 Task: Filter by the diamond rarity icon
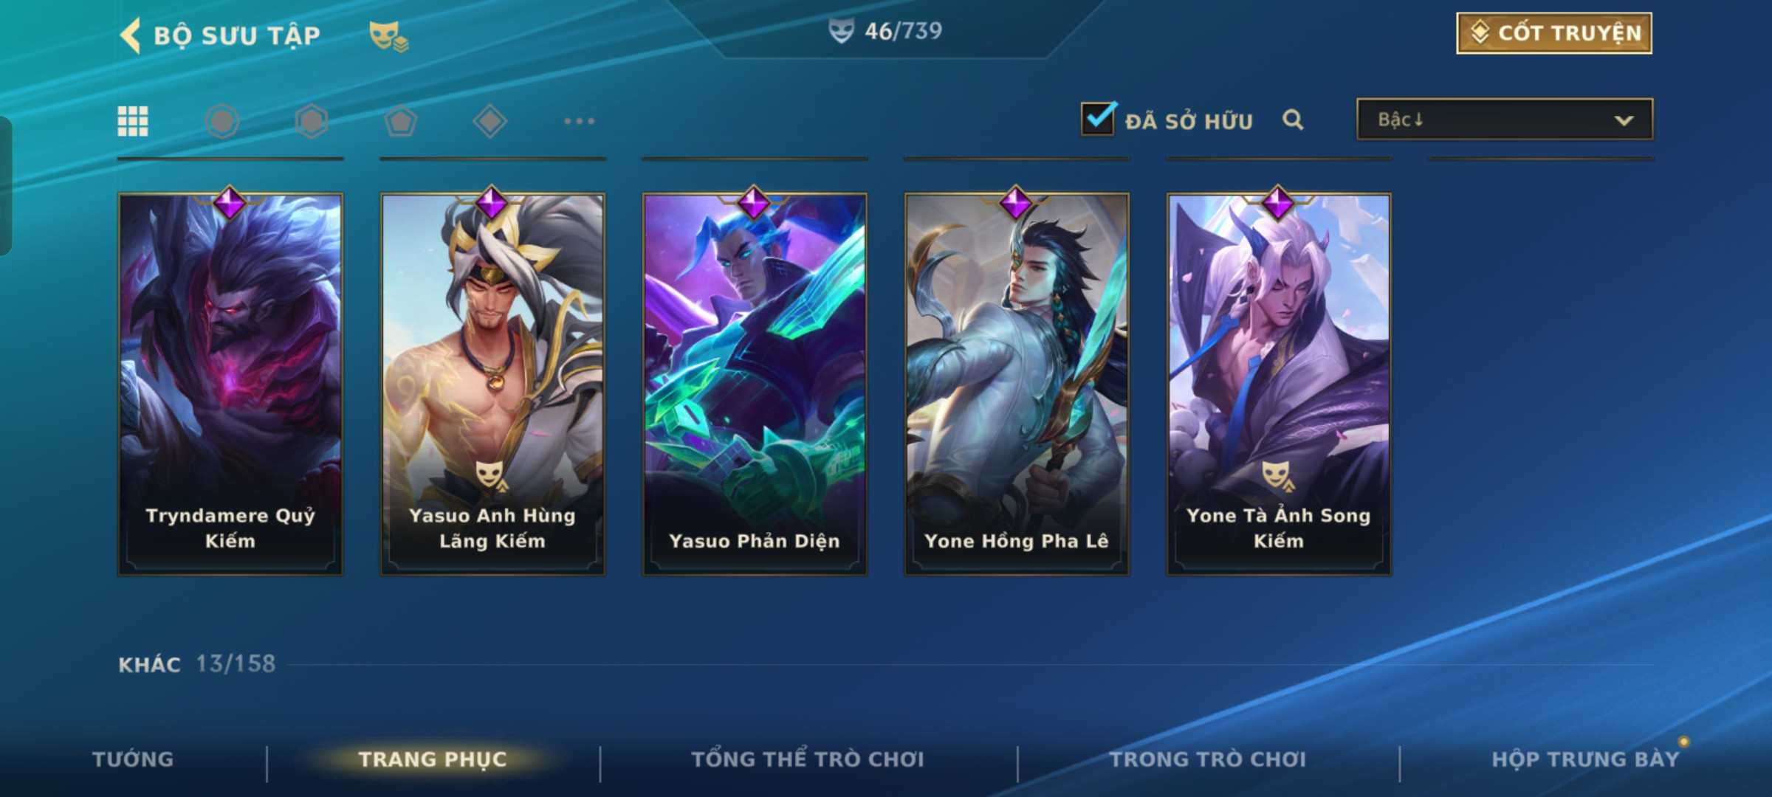tap(490, 121)
